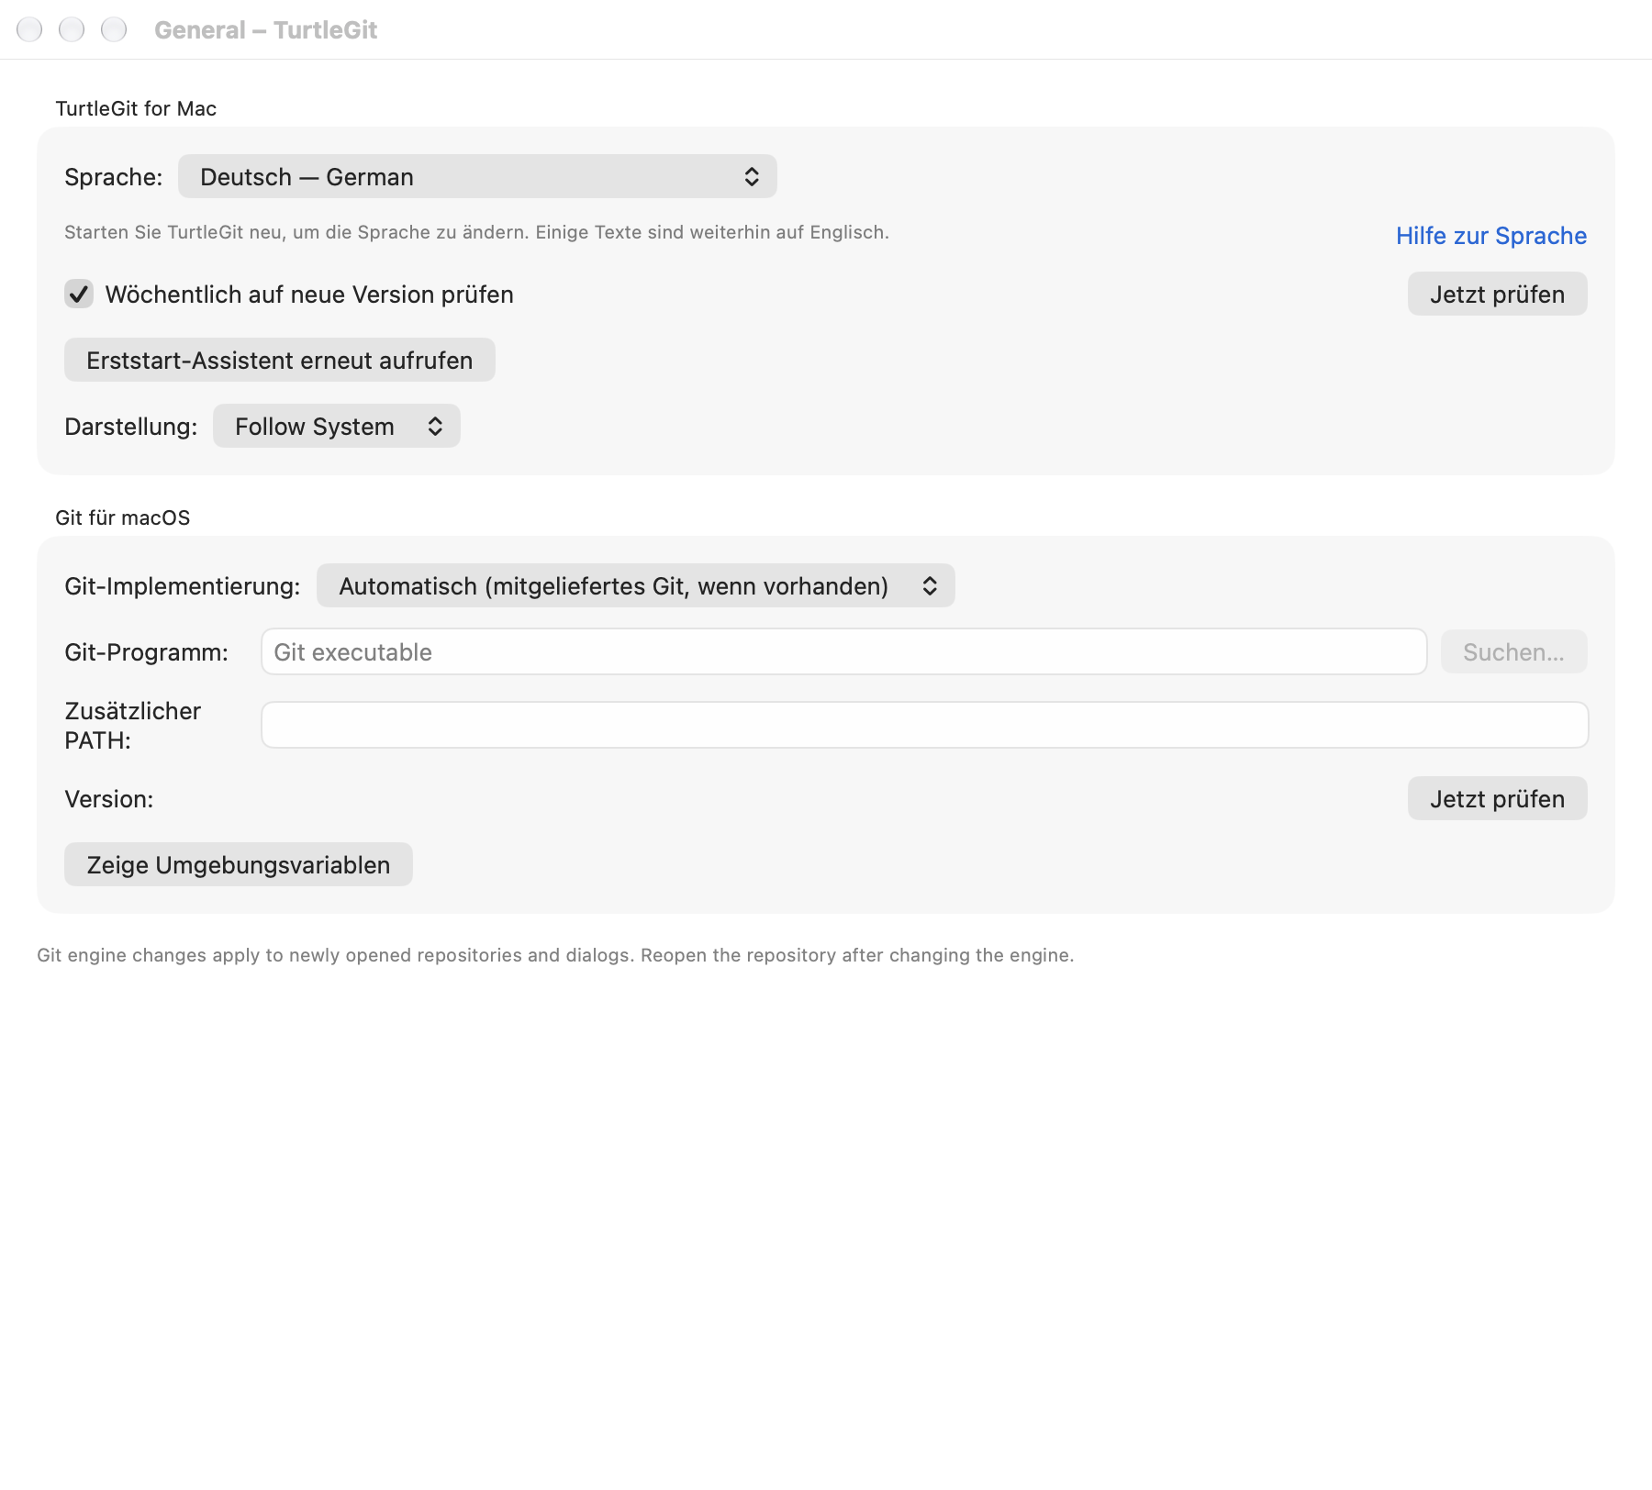
Task: Click Zeige Umgebungsvariablen button
Action: coord(239,864)
